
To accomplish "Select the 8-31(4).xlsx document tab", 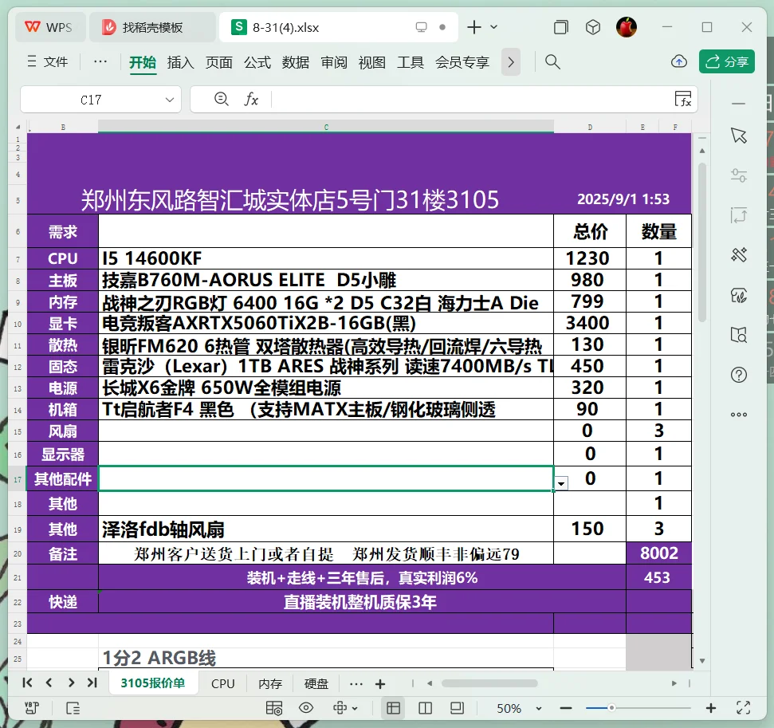I will coord(338,27).
